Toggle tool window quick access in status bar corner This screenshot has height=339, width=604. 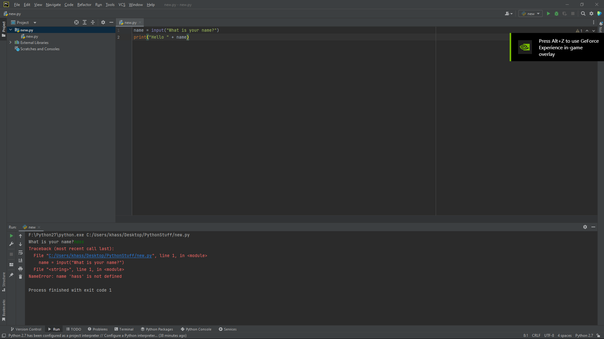[x=4, y=336]
